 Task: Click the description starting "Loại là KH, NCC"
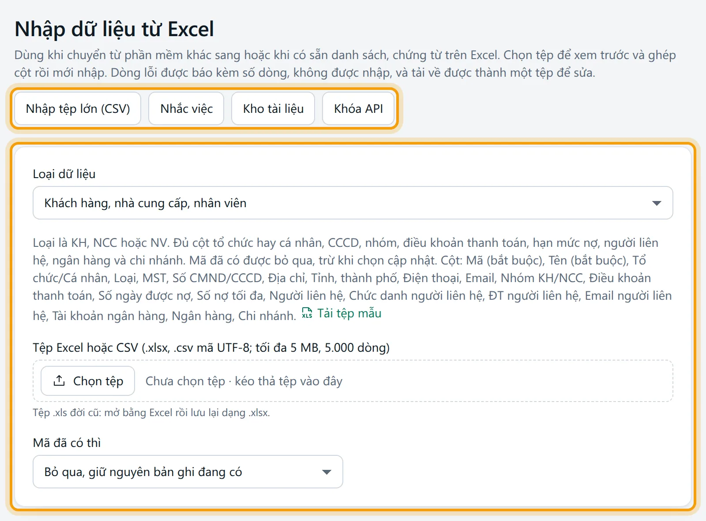click(x=353, y=279)
